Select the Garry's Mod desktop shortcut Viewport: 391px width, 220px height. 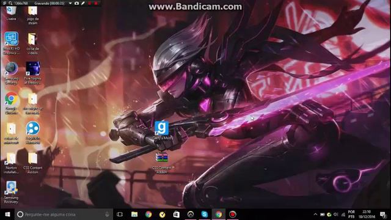coord(161,130)
